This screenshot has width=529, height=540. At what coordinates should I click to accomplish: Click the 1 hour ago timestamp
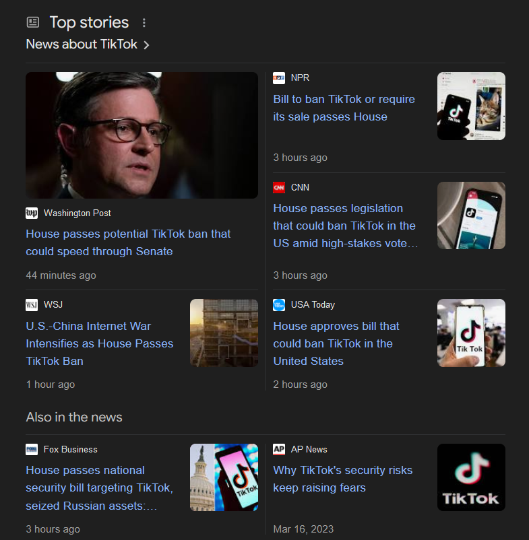[51, 384]
